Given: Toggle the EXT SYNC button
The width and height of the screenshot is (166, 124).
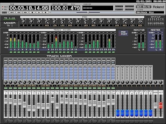Looking at the screenshot, I should [129, 7].
